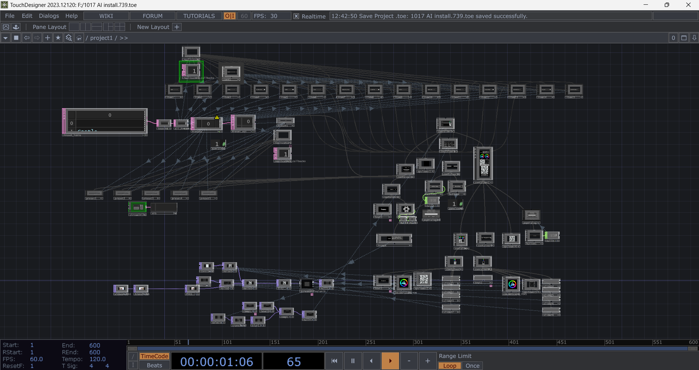699x370 pixels.
Task: Click the plus add-operator icon in pane bar
Action: 47,38
